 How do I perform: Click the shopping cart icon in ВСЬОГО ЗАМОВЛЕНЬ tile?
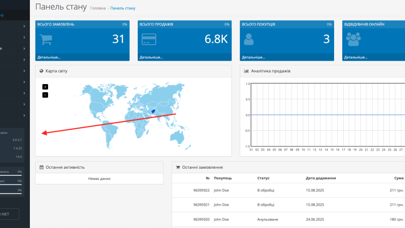click(46, 40)
